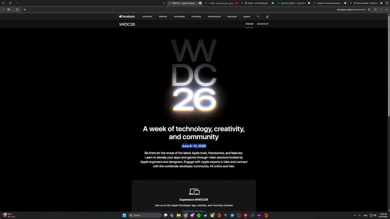Click the WWDC26 section title
Viewport: 390px width, 219px height.
127,24
